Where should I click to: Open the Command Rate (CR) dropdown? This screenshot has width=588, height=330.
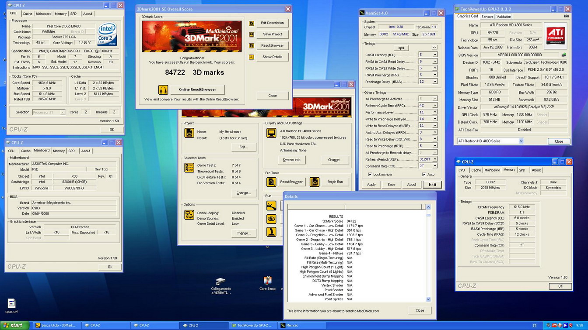coord(434,166)
